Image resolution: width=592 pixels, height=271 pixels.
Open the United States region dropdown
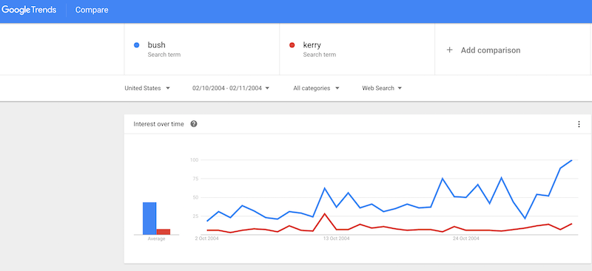pos(147,88)
